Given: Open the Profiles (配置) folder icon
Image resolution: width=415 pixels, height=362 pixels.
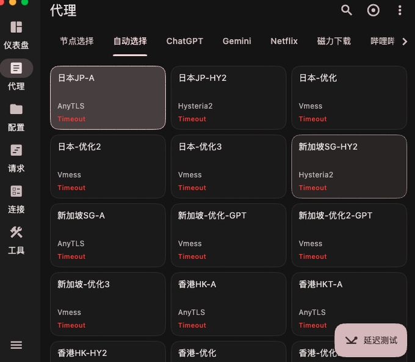Looking at the screenshot, I should coord(16,109).
